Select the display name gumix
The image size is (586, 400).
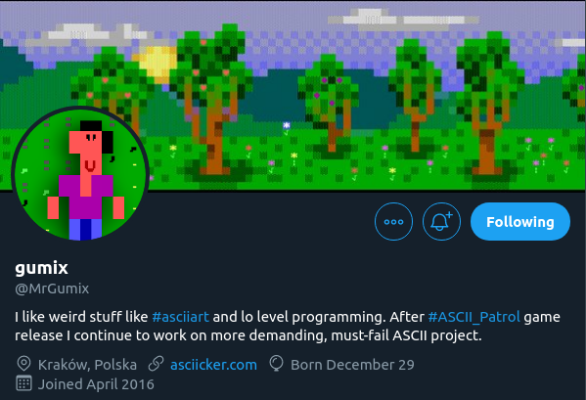(x=41, y=268)
